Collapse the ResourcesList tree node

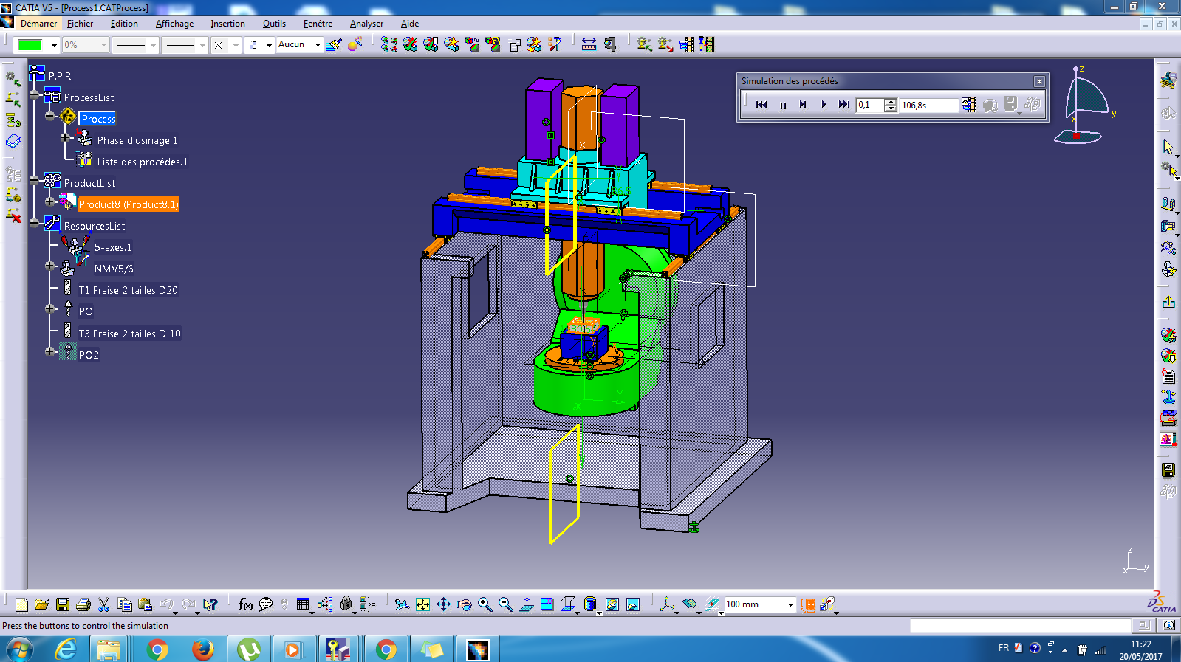[35, 222]
